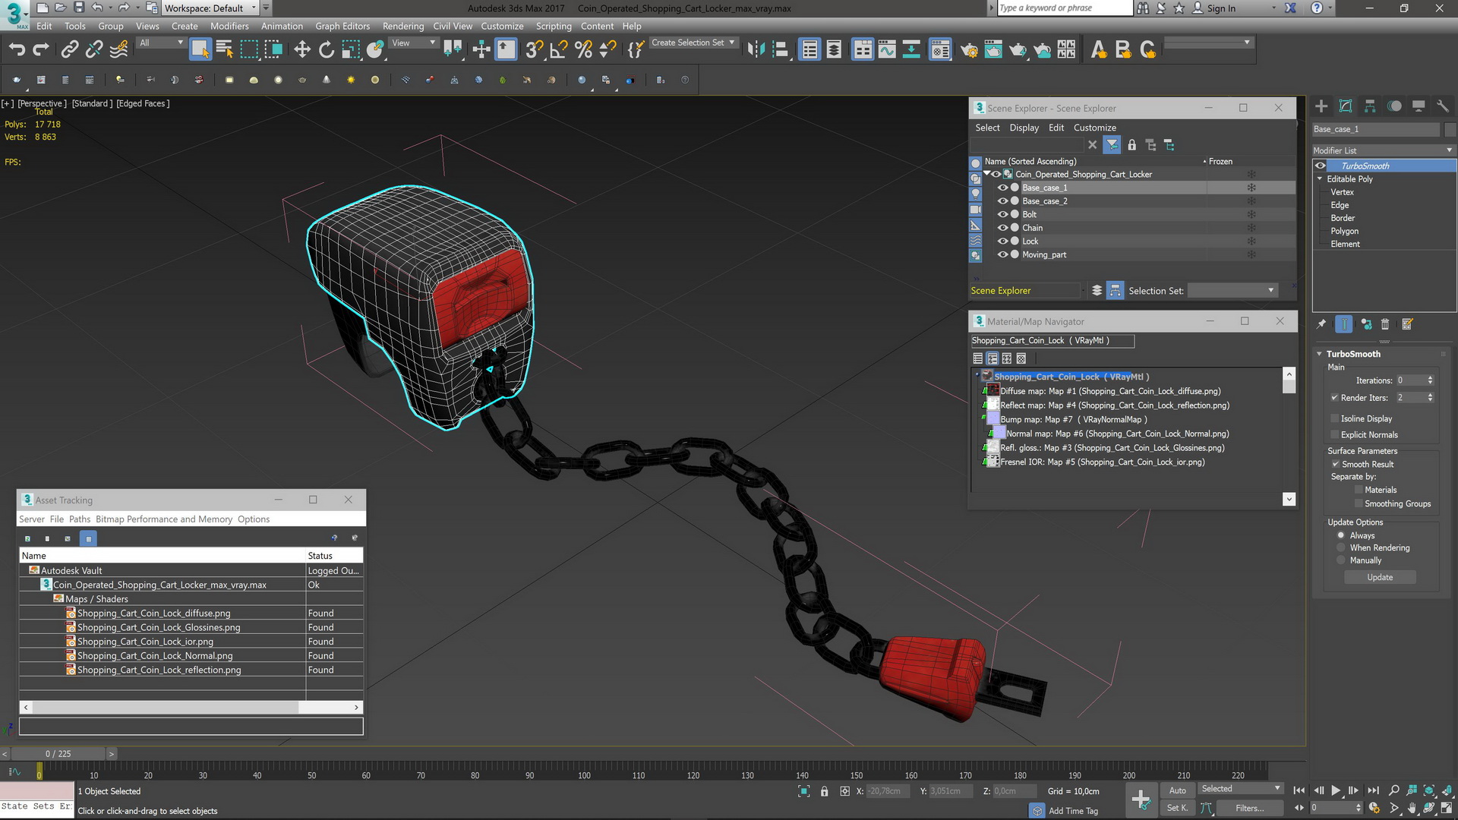Toggle Angle Snap in main toolbar
The width and height of the screenshot is (1458, 820).
(558, 50)
